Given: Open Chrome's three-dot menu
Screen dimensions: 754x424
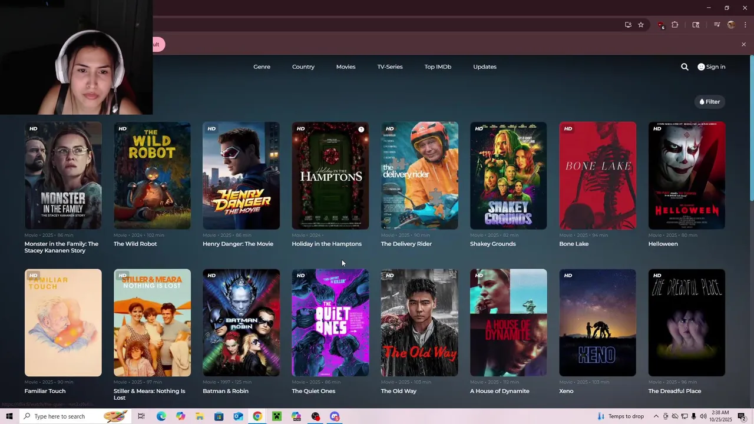Looking at the screenshot, I should [x=745, y=25].
